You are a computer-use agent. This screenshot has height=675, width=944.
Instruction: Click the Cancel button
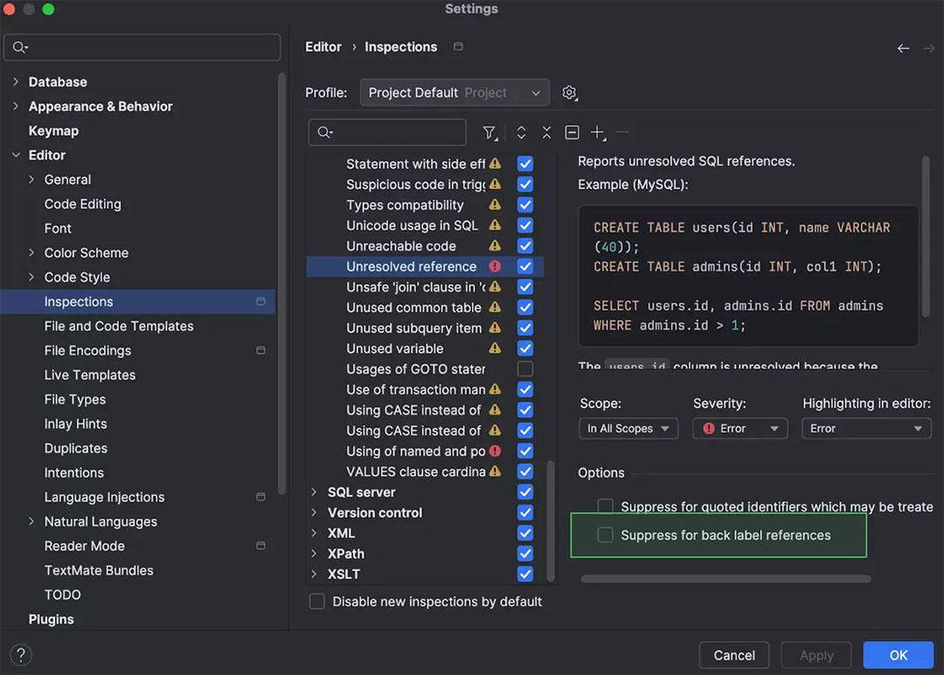click(733, 654)
